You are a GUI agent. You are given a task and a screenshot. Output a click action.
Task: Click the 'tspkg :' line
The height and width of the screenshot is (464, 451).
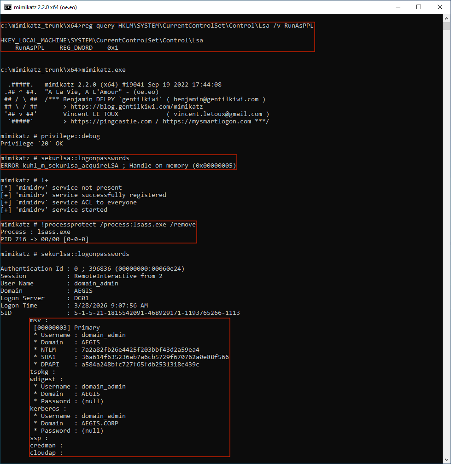[43, 372]
